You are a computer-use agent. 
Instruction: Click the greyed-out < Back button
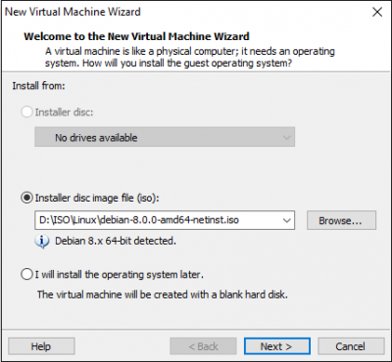point(203,346)
